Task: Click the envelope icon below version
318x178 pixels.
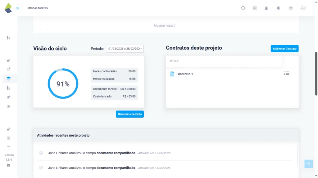Action: 8,165
